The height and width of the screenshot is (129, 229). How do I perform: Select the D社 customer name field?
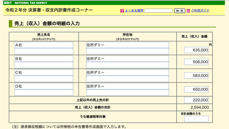44,86
